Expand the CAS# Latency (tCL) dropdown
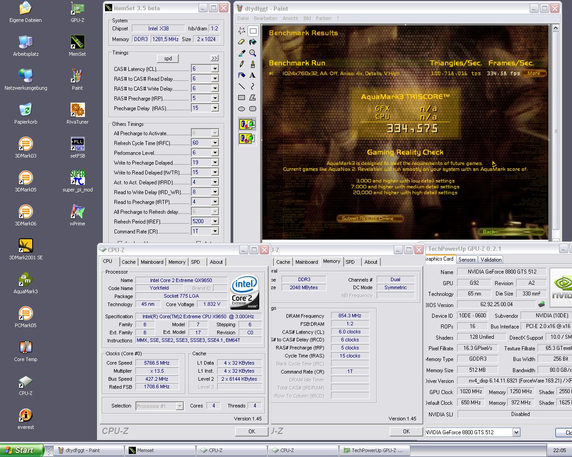This screenshot has height=457, width=572. click(215, 69)
